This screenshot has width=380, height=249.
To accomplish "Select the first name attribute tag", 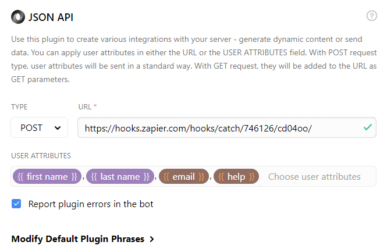I will (x=47, y=177).
